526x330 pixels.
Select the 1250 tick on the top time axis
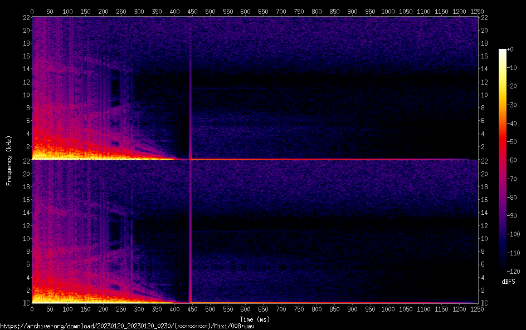[x=477, y=11]
